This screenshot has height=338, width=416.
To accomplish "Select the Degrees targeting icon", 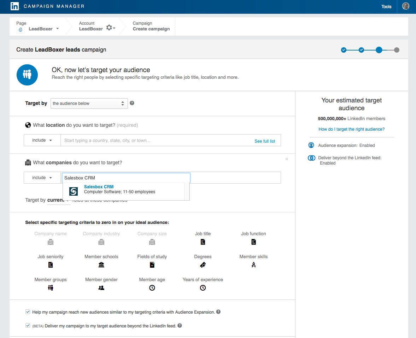I will coord(203,265).
